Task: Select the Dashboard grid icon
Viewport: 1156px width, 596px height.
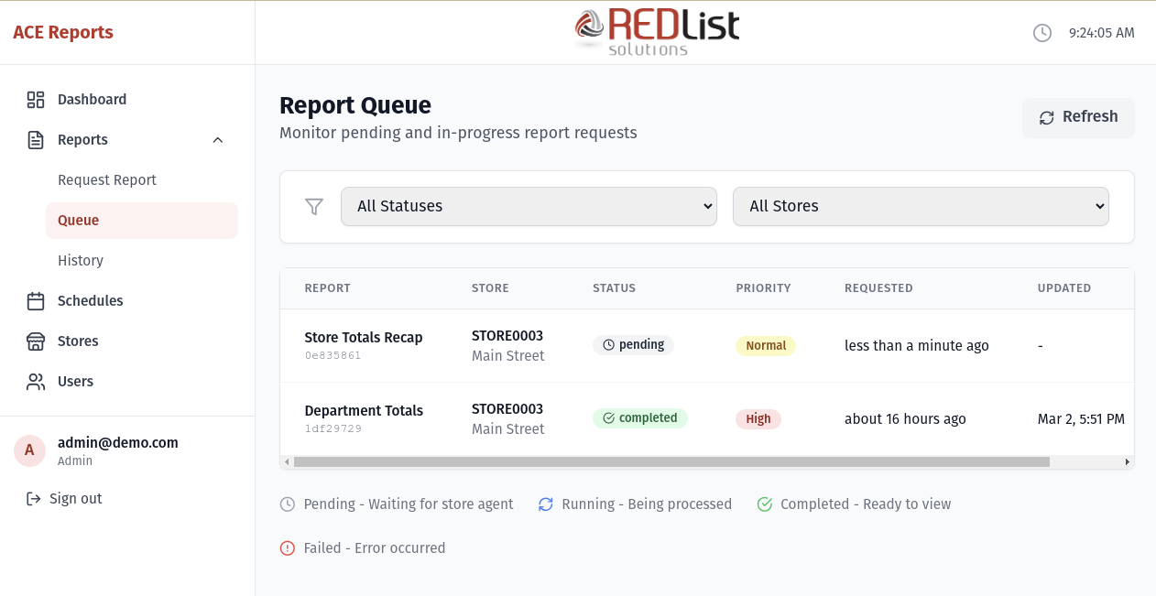Action: pos(36,99)
